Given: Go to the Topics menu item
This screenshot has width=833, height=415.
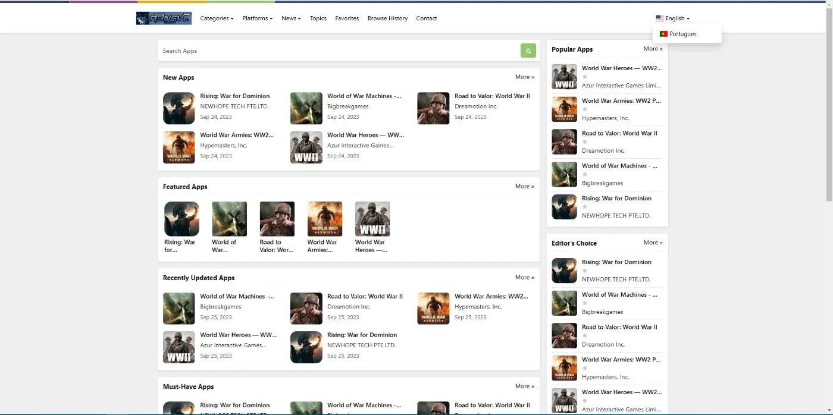Looking at the screenshot, I should pyautogui.click(x=318, y=18).
